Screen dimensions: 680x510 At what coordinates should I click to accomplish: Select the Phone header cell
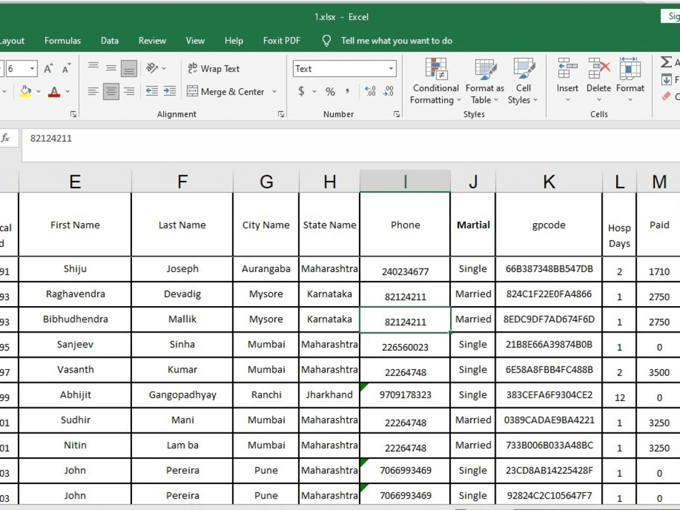405,224
